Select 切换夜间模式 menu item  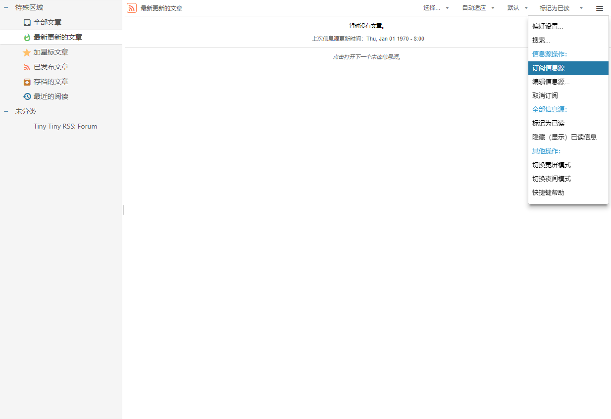(568, 179)
